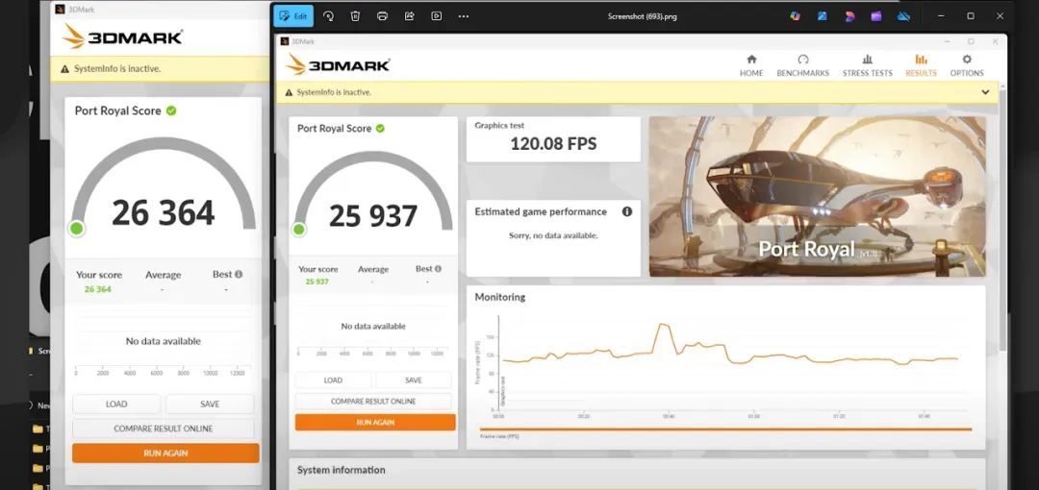Image resolution: width=1039 pixels, height=490 pixels.
Task: Share the image via share icon
Action: click(x=410, y=16)
